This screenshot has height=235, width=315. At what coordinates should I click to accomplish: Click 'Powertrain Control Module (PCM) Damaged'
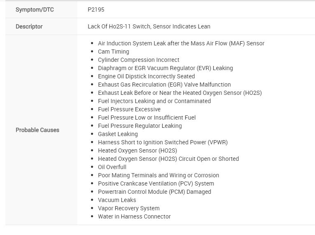(x=154, y=192)
